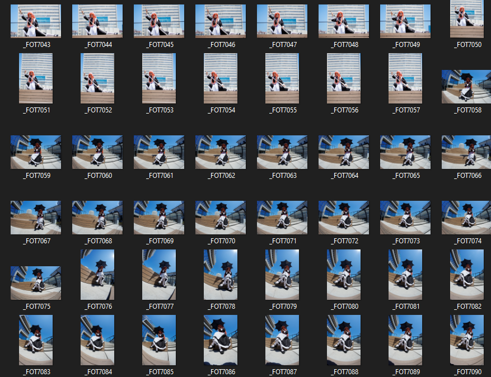Select the _FOT7048 photo
The width and height of the screenshot is (491, 377).
tap(344, 21)
